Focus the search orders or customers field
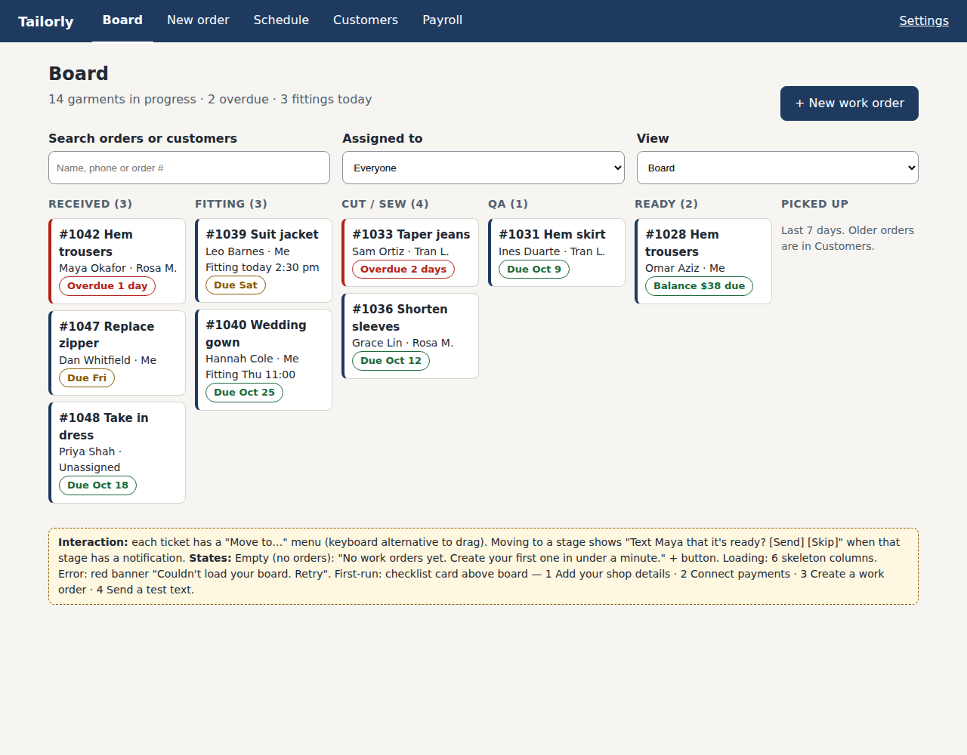The image size is (967, 755). 189,168
